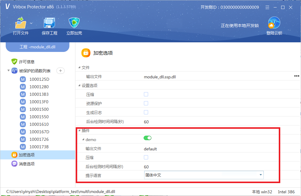This screenshot has height=196, width=301.
Task: Click the purple chat Message Options icon
Action: pos(14,164)
